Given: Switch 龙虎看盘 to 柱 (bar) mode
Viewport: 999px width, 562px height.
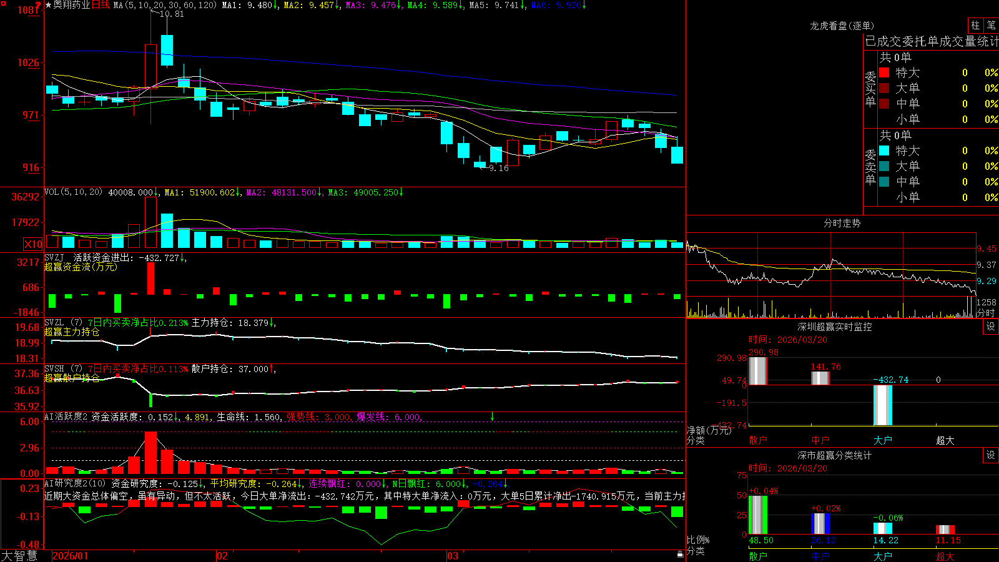Looking at the screenshot, I should click(975, 25).
